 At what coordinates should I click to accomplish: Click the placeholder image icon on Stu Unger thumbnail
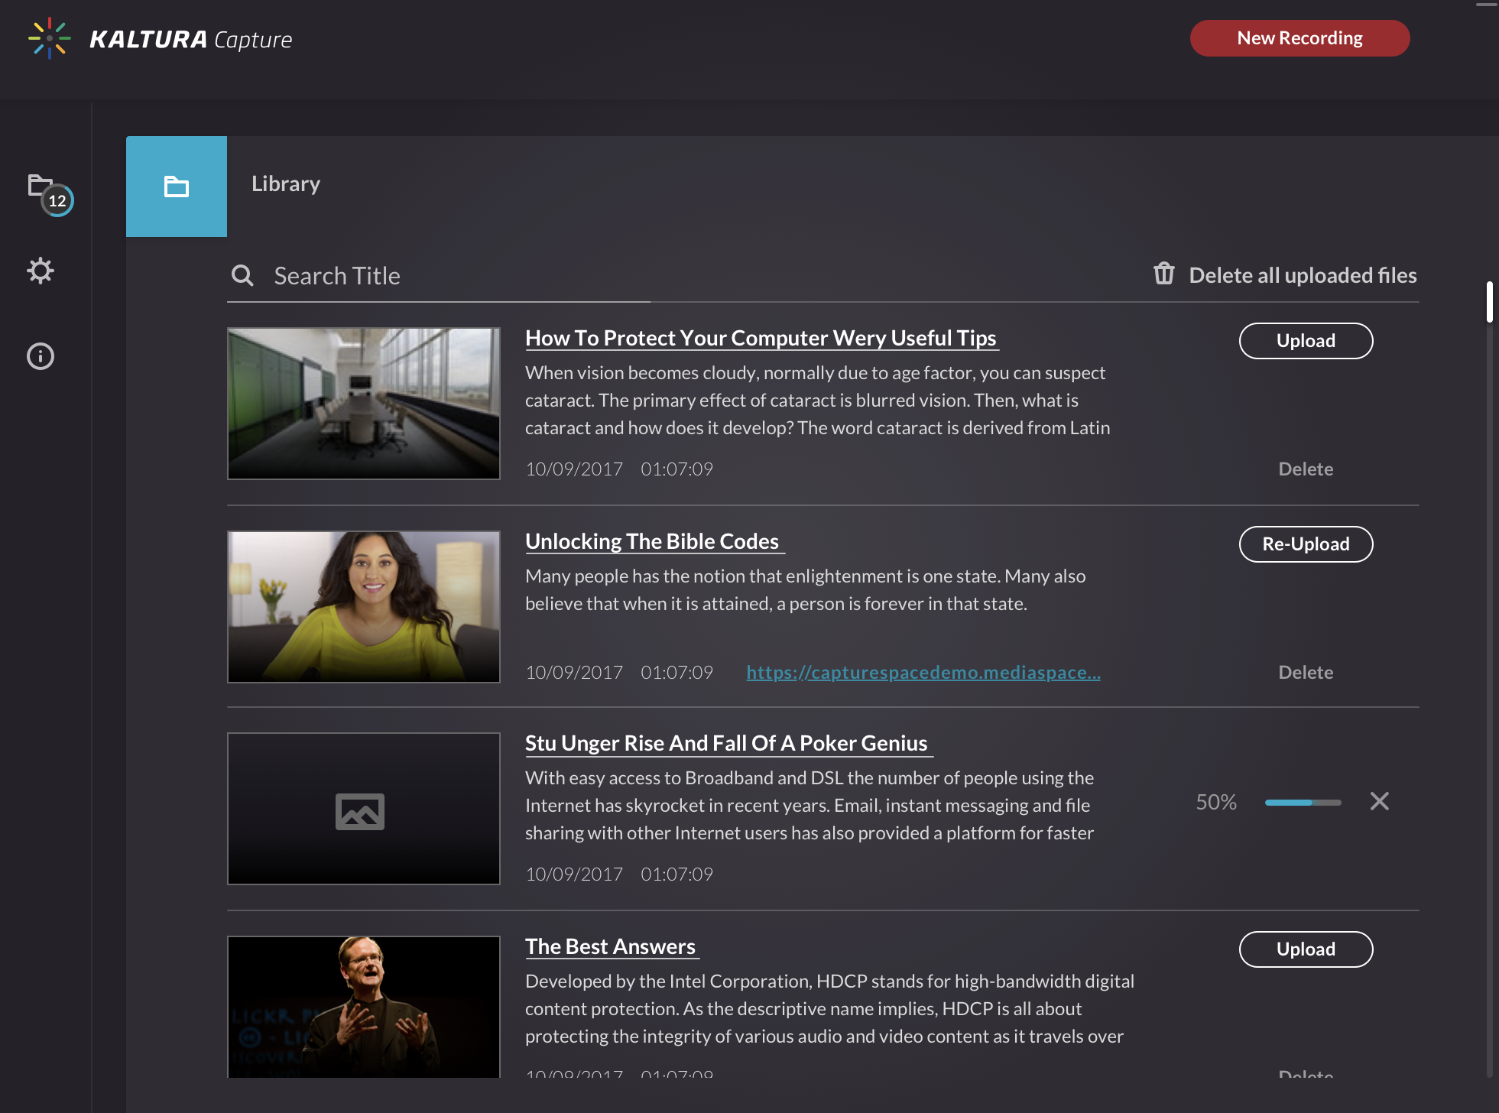[360, 810]
